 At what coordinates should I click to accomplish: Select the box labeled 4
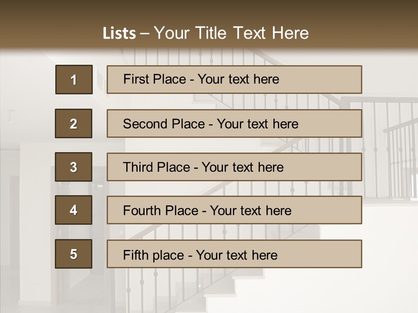point(74,210)
